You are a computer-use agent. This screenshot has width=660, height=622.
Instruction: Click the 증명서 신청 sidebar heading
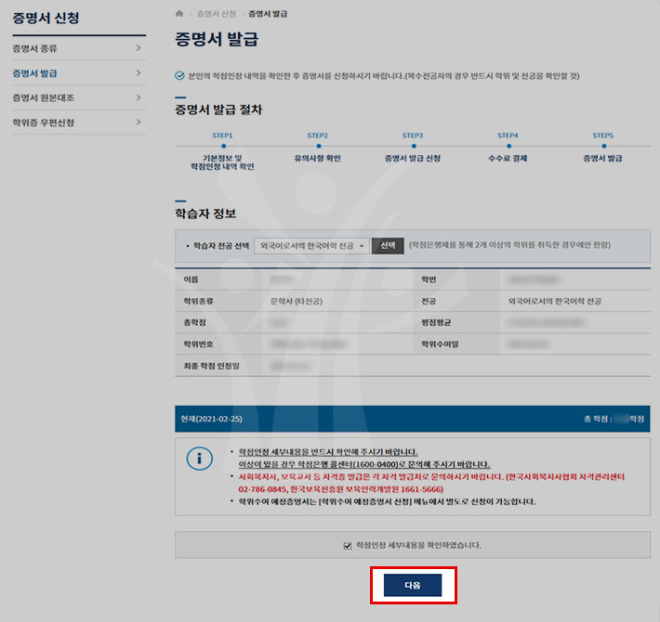click(45, 18)
